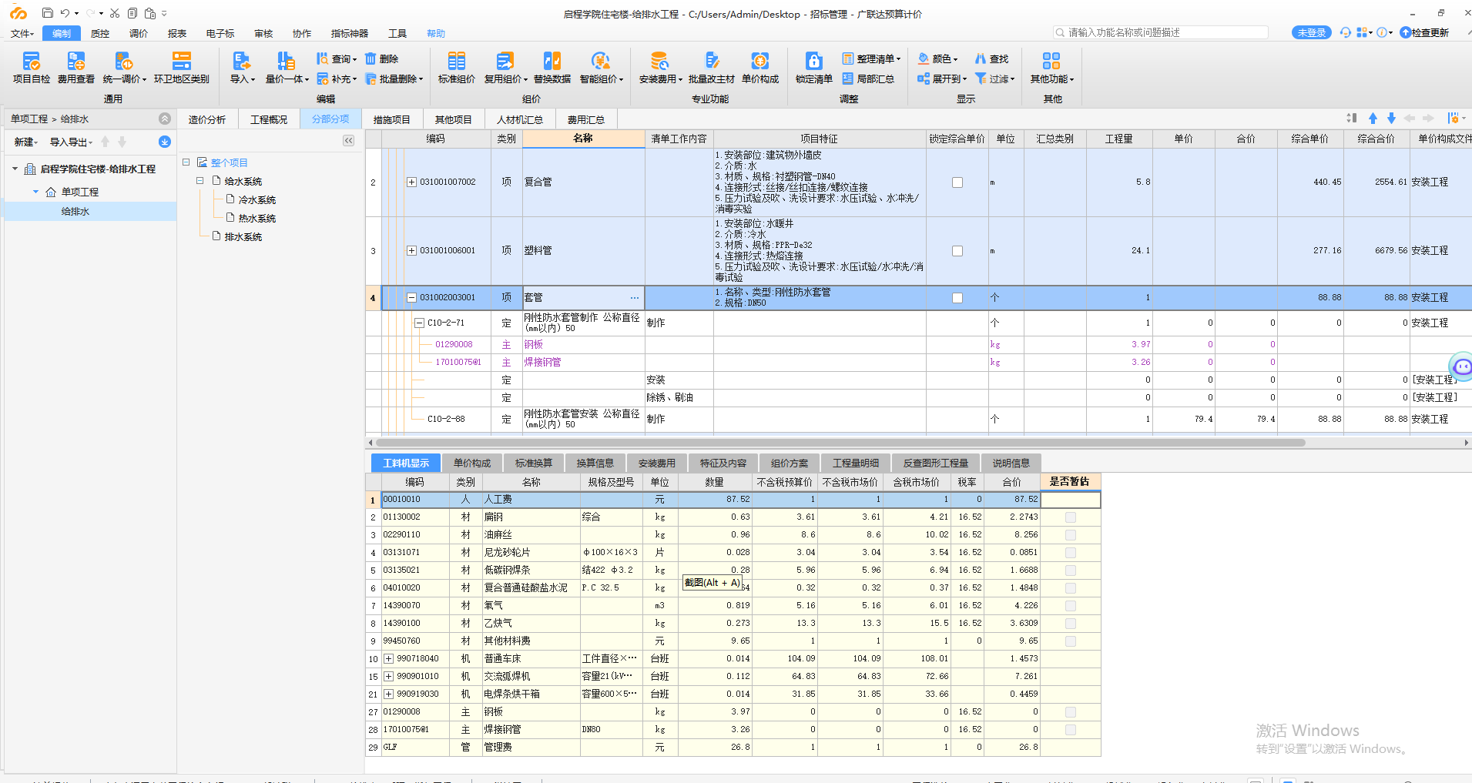1472x783 pixels.
Task: Collapse item 031002003001 套管
Action: [x=411, y=298]
